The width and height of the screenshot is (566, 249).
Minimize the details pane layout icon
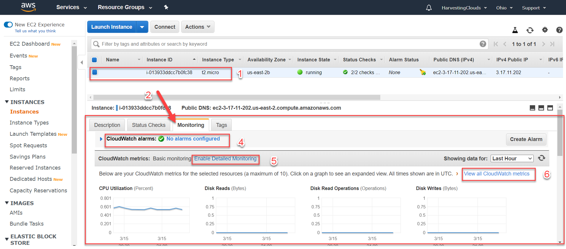tap(532, 108)
